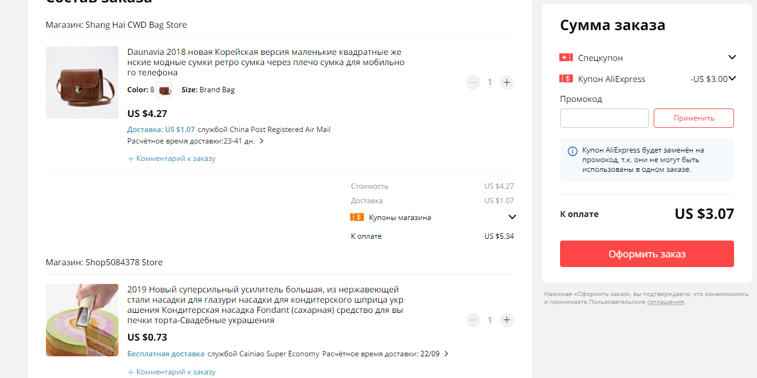Image resolution: width=757 pixels, height=378 pixels.
Task: Increase quantity of the cake nozzle item
Action: click(507, 320)
